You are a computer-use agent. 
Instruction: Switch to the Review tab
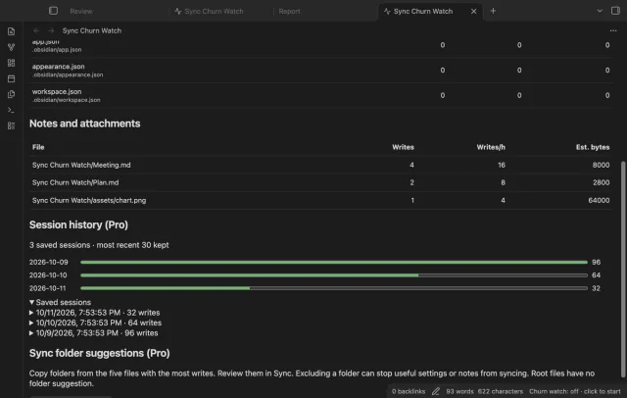point(80,11)
